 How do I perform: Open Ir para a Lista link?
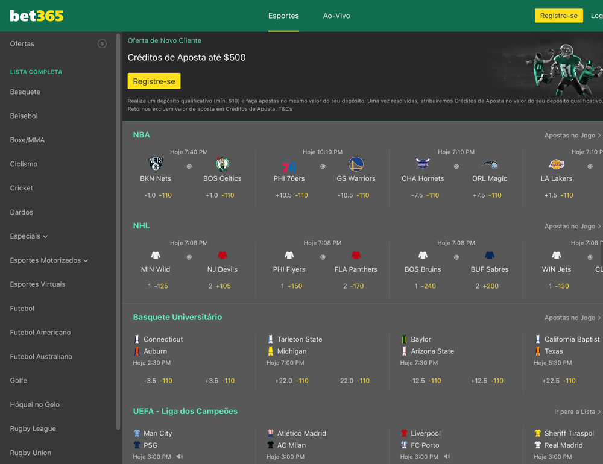coord(577,412)
